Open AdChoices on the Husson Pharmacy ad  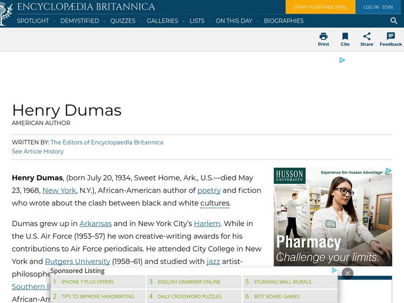click(x=388, y=171)
